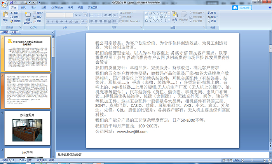Click the Cut (剪切) scissors icon
Viewport: 272px width, 164px height.
(x=12, y=12)
